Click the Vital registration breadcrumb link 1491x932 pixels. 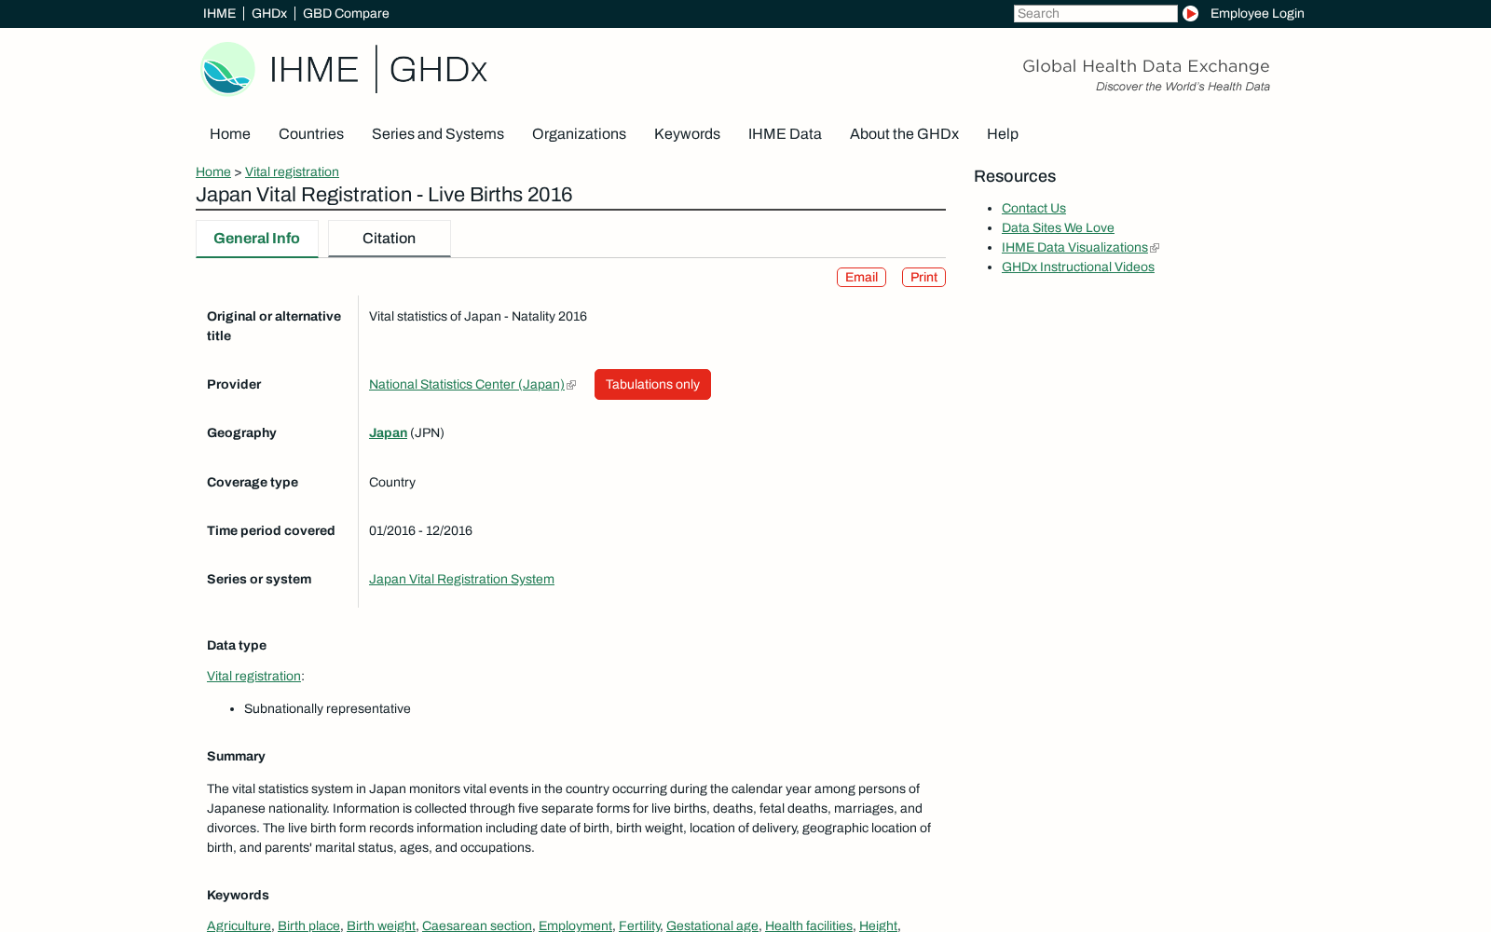pyautogui.click(x=292, y=171)
